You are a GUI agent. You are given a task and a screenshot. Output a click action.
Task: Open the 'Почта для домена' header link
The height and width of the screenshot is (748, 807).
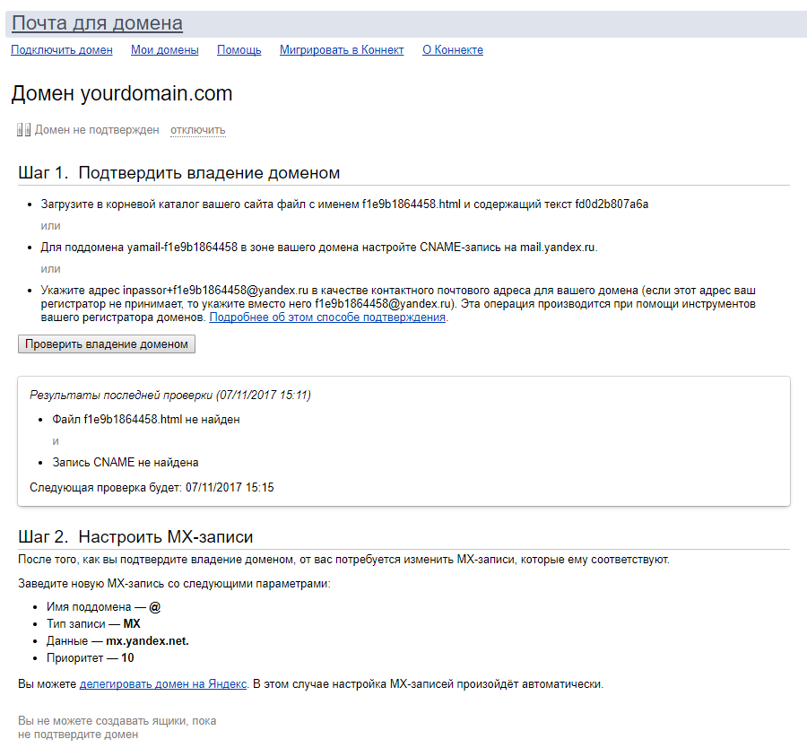[97, 24]
